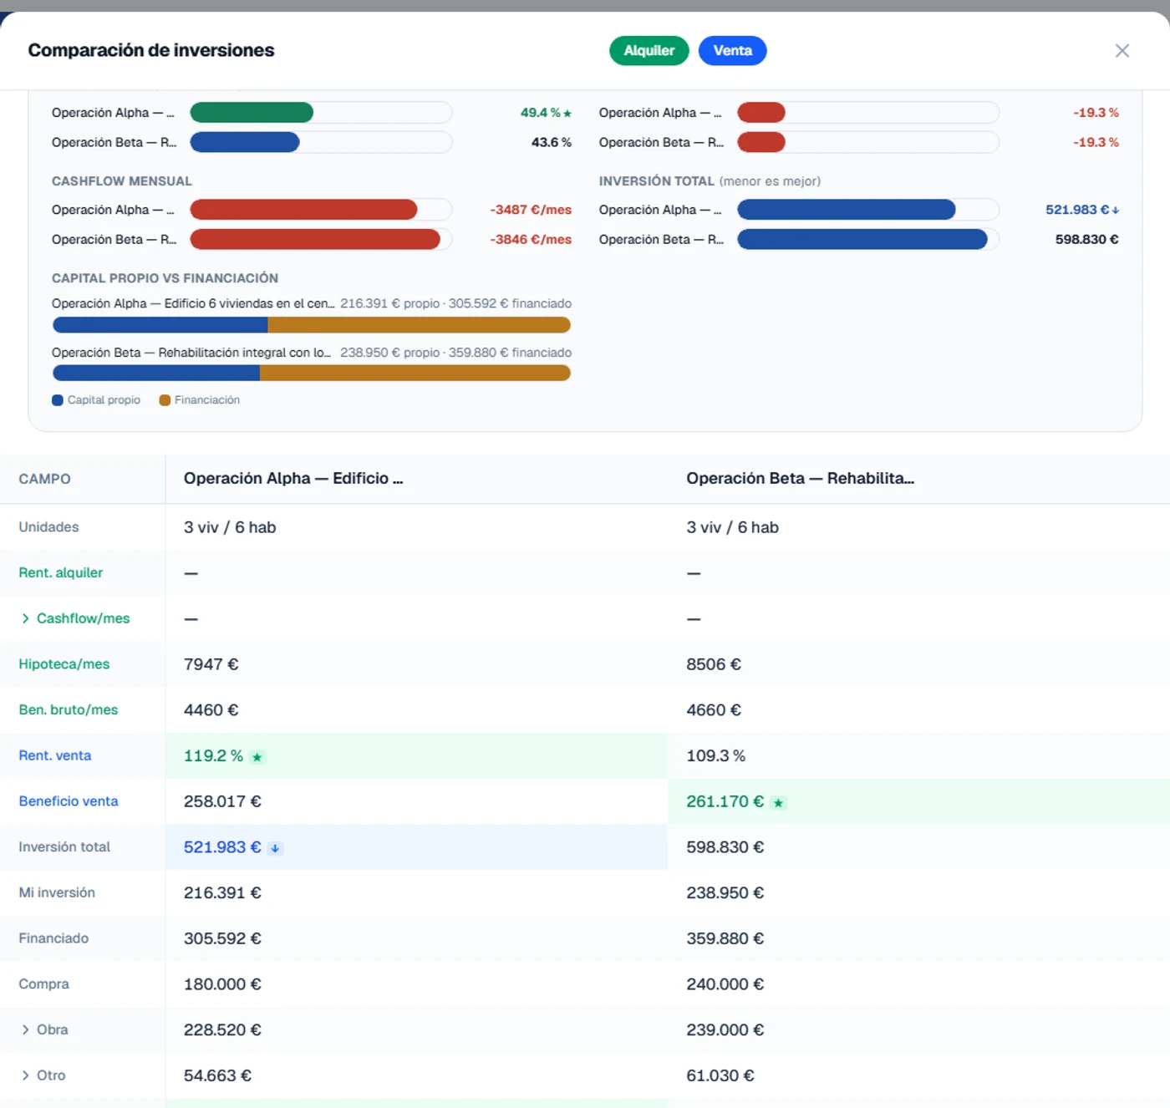The height and width of the screenshot is (1108, 1170).
Task: Click the 239.000 € Obra cell
Action: 725,1029
